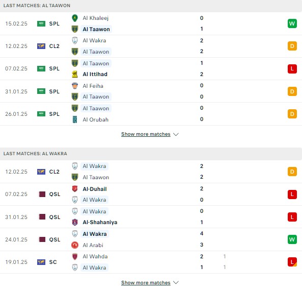
Task: Click the orange D badge for the 31.01.25 Al Feiha match
Action: [292, 91]
